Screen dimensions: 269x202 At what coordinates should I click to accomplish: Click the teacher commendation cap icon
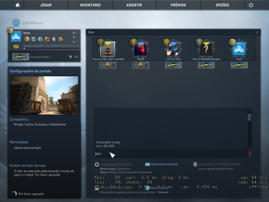74,37
